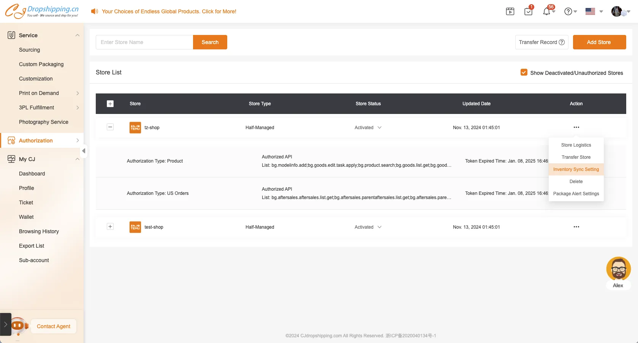Open the task checklist icon with badge

(528, 11)
